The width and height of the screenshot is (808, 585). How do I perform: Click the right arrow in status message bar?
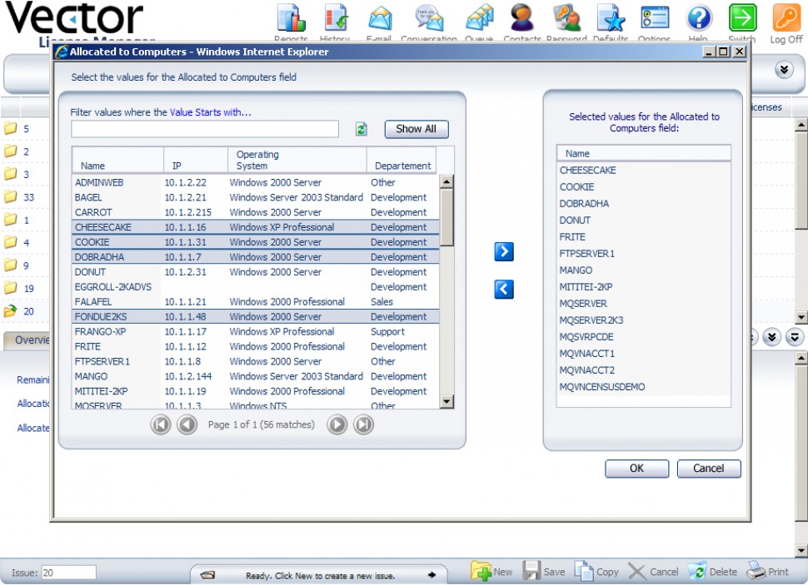pyautogui.click(x=431, y=575)
